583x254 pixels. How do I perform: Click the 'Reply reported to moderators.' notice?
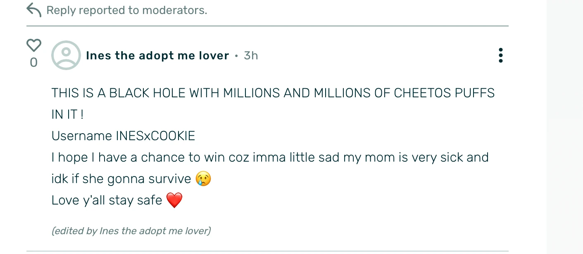click(126, 10)
